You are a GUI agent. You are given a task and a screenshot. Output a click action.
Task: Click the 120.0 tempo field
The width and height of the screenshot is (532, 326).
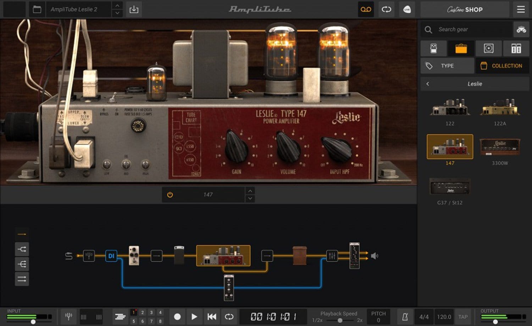tap(444, 317)
